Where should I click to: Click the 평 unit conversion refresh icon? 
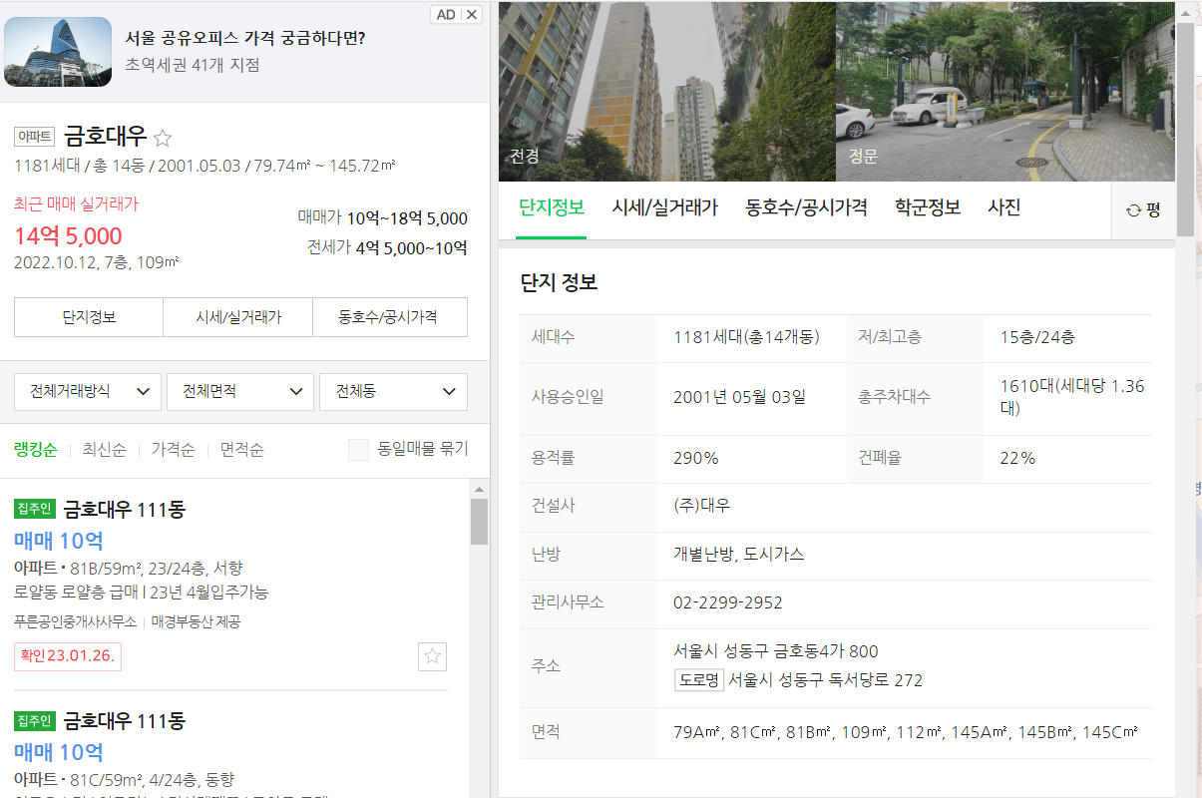[x=1133, y=209]
